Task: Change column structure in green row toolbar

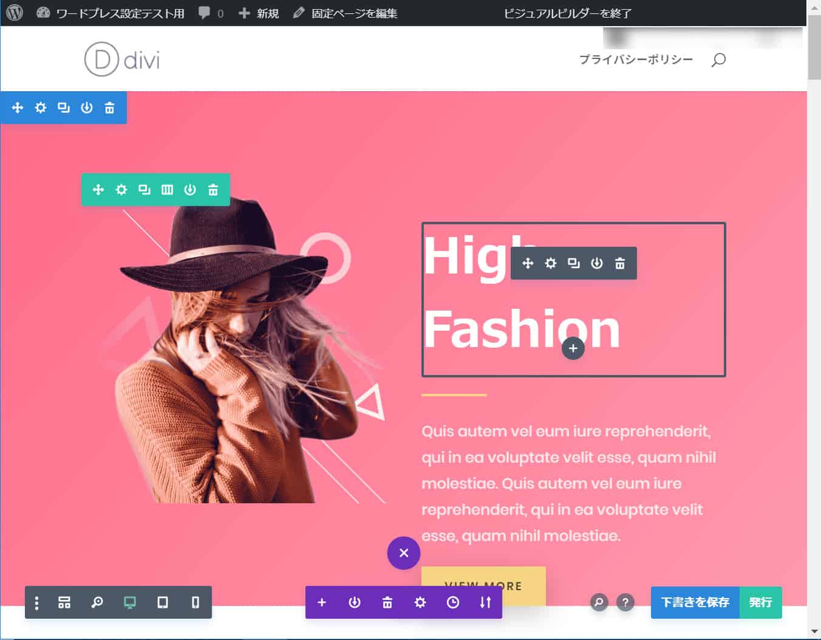Action: tap(167, 190)
